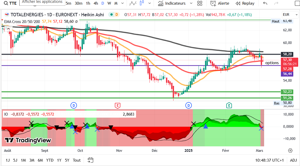Expand the chart type dropdown arrow
The height and width of the screenshot is (166, 300).
coord(150,3)
